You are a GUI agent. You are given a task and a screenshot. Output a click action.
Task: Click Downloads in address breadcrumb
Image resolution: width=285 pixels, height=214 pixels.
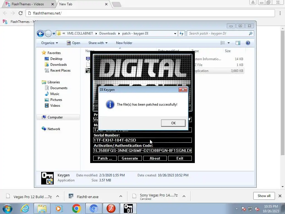pos(107,33)
